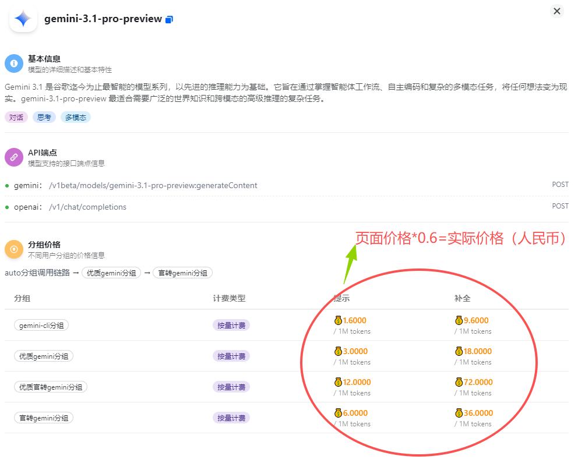Click the money bag icon beside 12.0000
This screenshot has width=578, height=470.
click(x=338, y=382)
